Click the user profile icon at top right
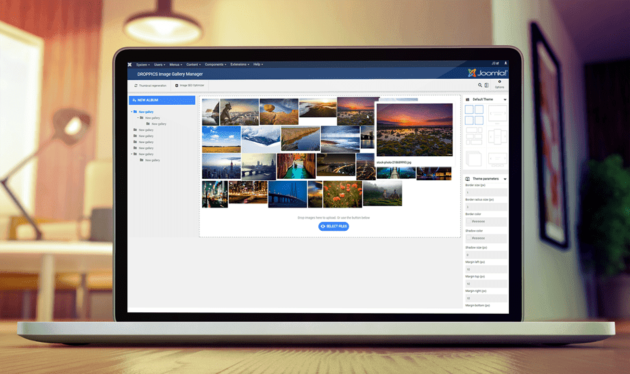Screen dimensions: 630x374 [x=505, y=64]
